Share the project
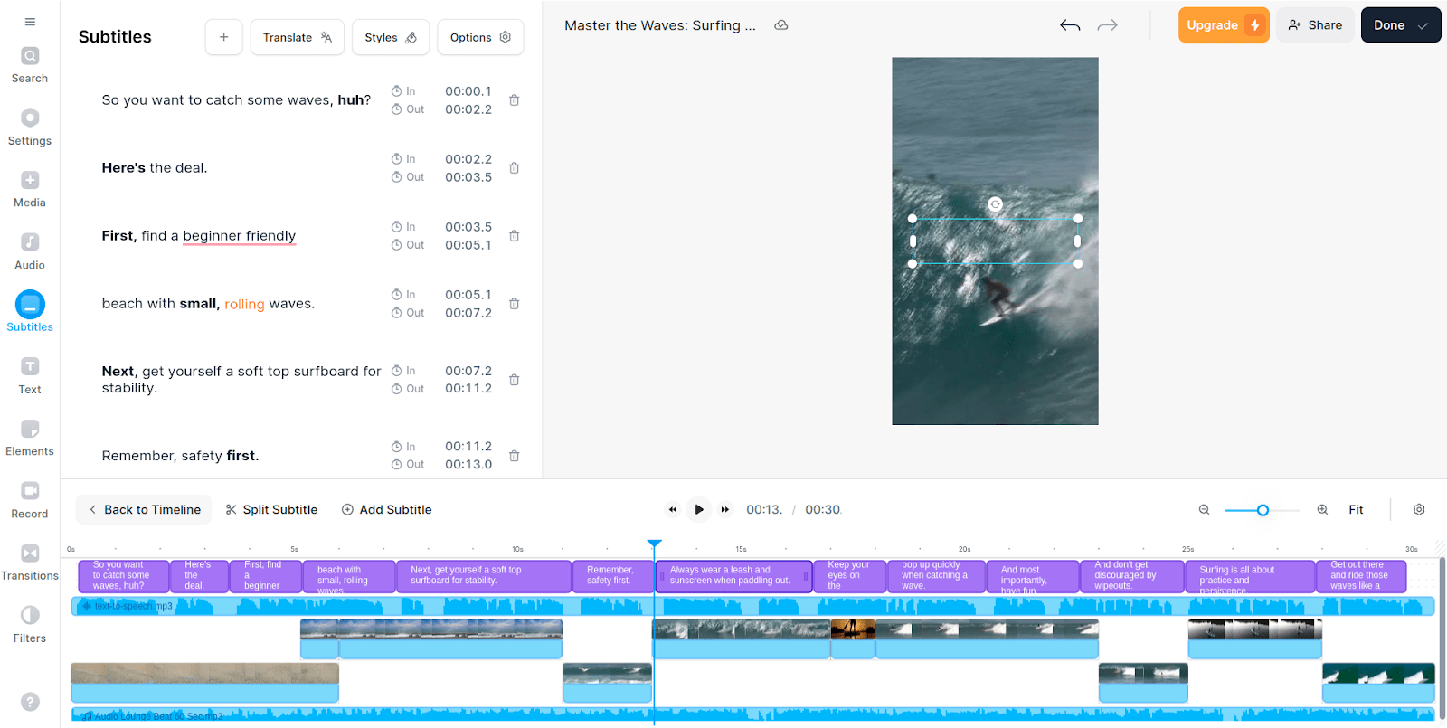The image size is (1447, 728). tap(1315, 25)
